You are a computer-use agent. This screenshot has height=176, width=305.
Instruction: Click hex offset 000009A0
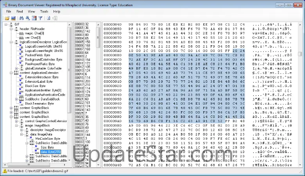pyautogui.click(x=113, y=121)
